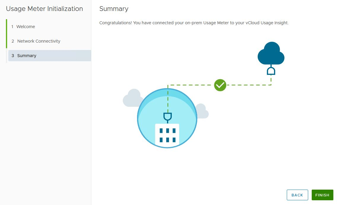Click the BACK button
The image size is (339, 205).
297,195
